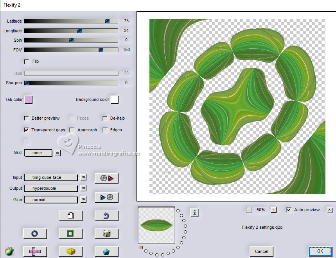Click the S button beside Glue
336x258 pixels.
click(x=84, y=200)
